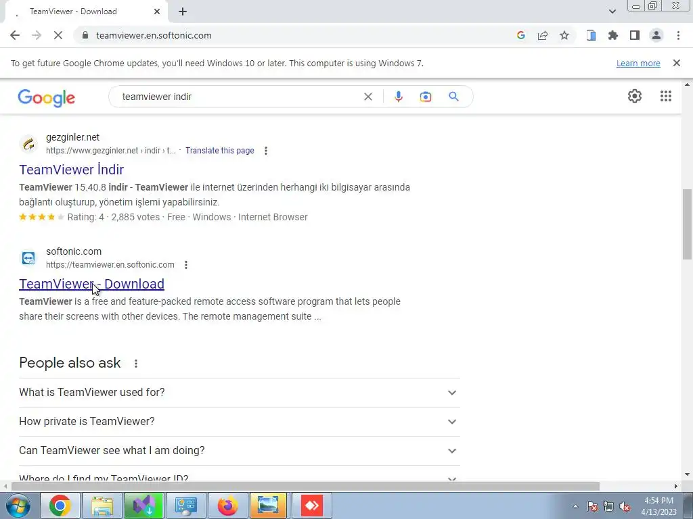Toggle the Chrome side panel
Screen dimensions: 693x519
click(x=635, y=35)
